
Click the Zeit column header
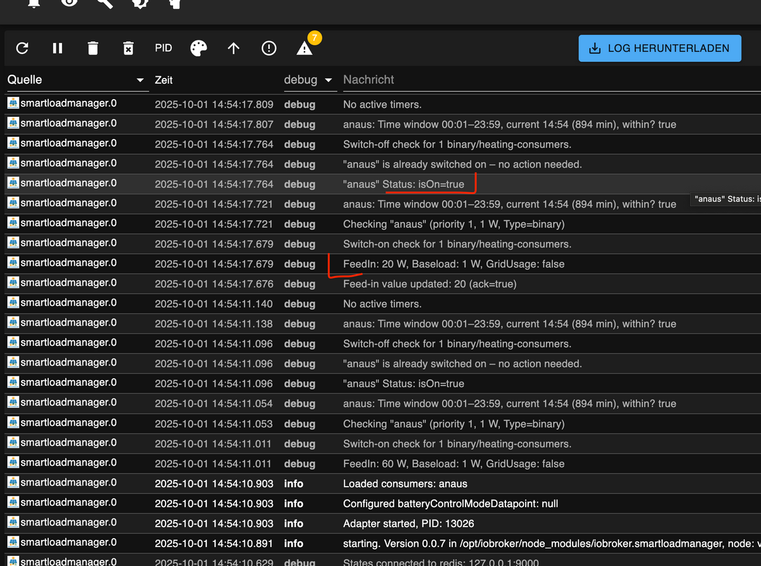(164, 81)
